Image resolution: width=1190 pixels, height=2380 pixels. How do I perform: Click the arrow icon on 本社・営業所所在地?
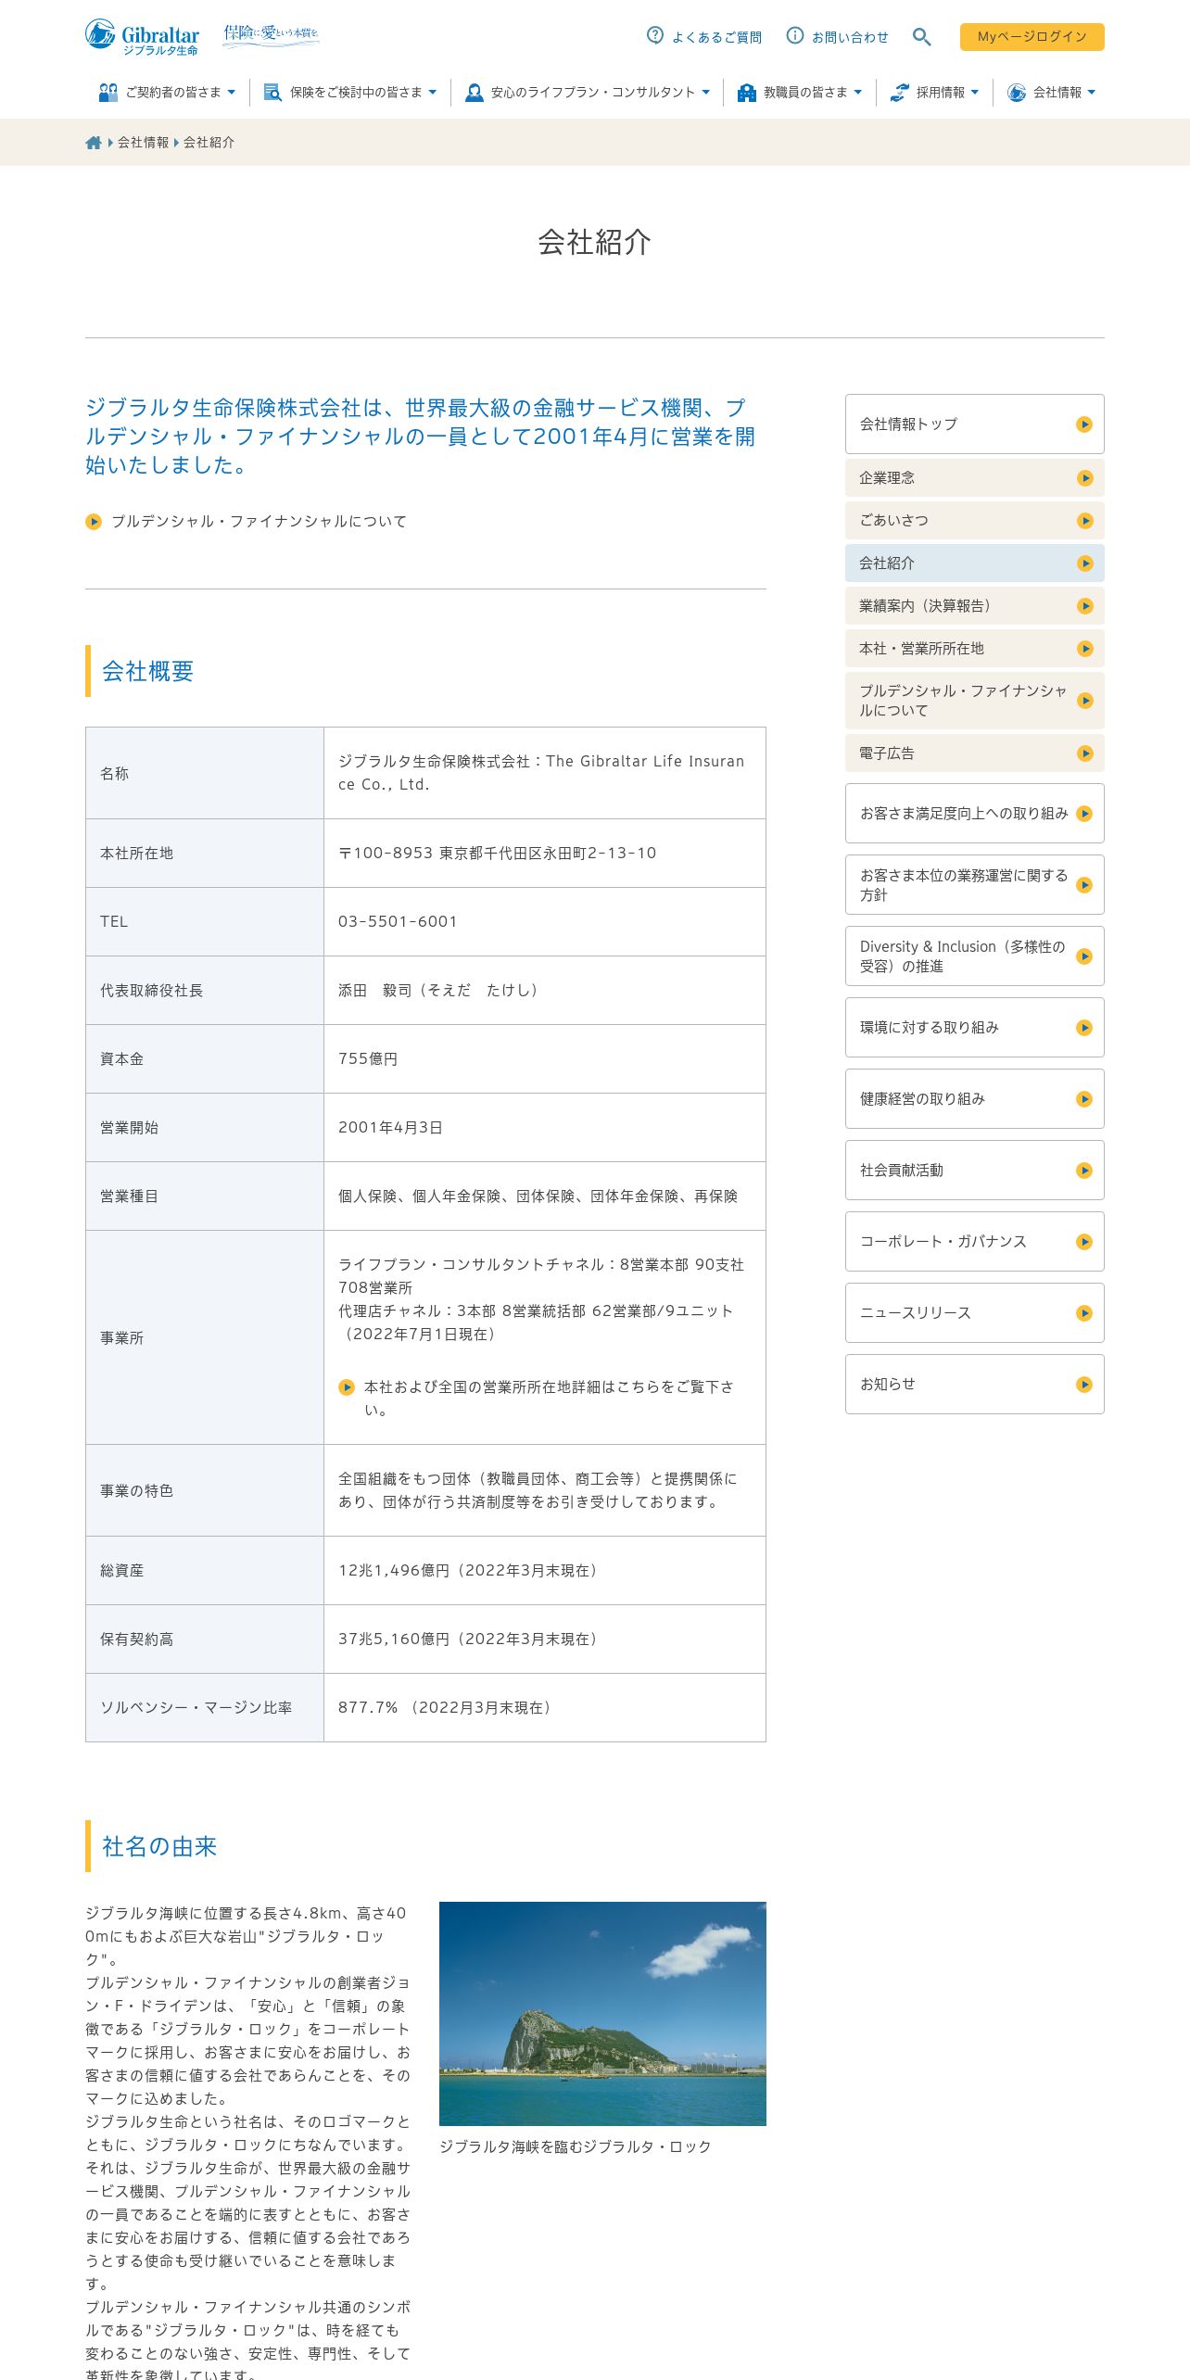pos(1085,649)
